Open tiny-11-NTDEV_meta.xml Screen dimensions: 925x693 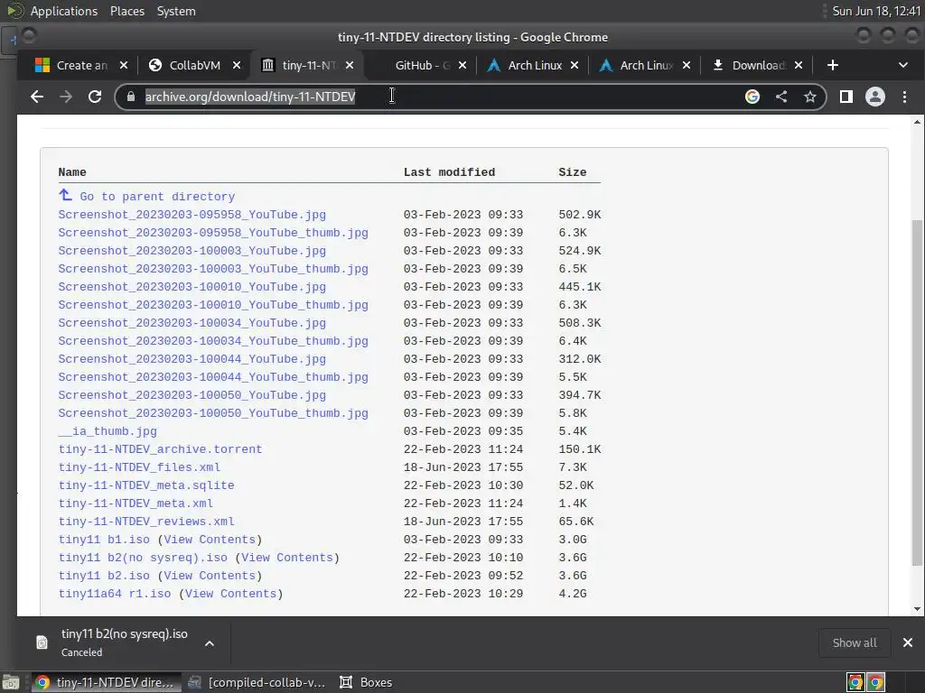click(x=135, y=504)
